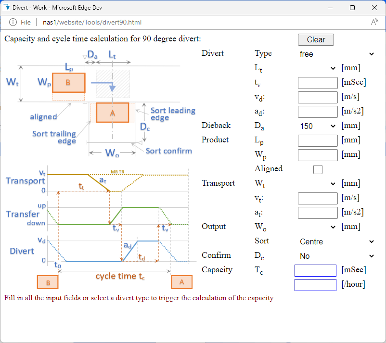
Task: Click the per hour capacity output field
Action: (315, 285)
